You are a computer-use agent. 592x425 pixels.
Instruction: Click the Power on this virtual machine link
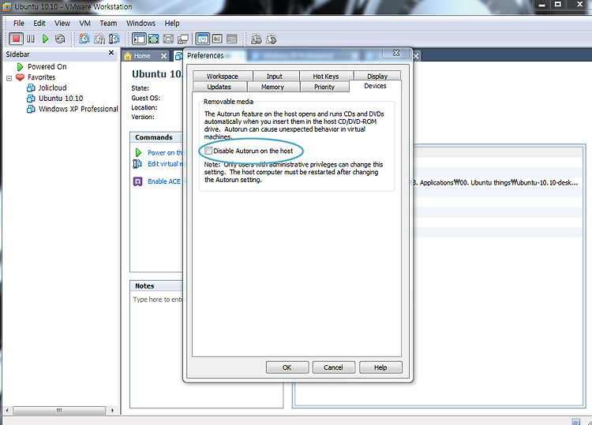pyautogui.click(x=165, y=153)
